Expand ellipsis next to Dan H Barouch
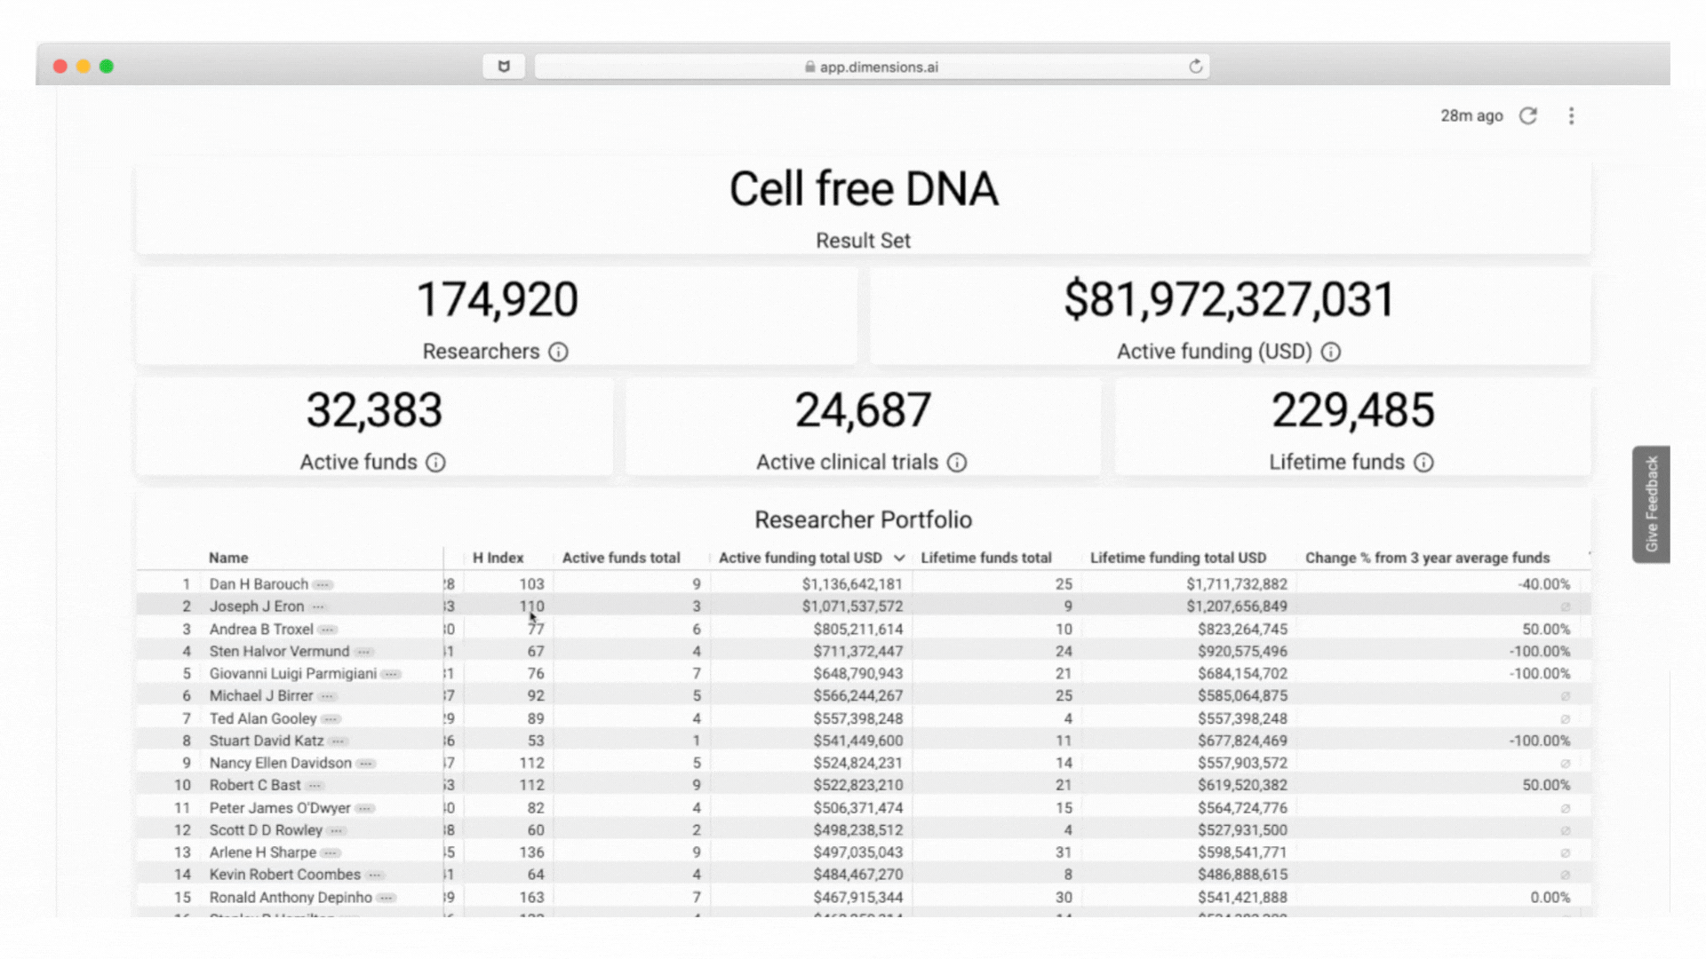The image size is (1706, 959). 323,585
